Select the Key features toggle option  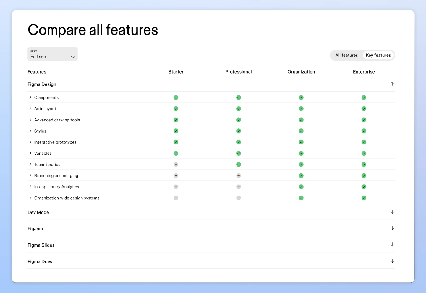pyautogui.click(x=378, y=55)
